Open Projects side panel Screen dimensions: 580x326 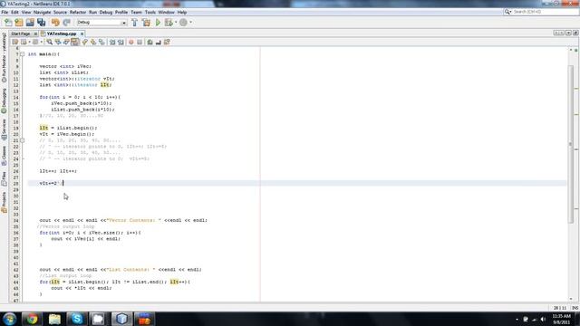[4, 202]
